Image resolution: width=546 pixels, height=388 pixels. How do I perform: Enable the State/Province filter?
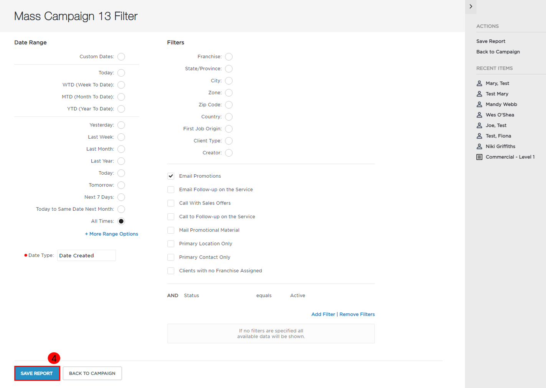[229, 69]
